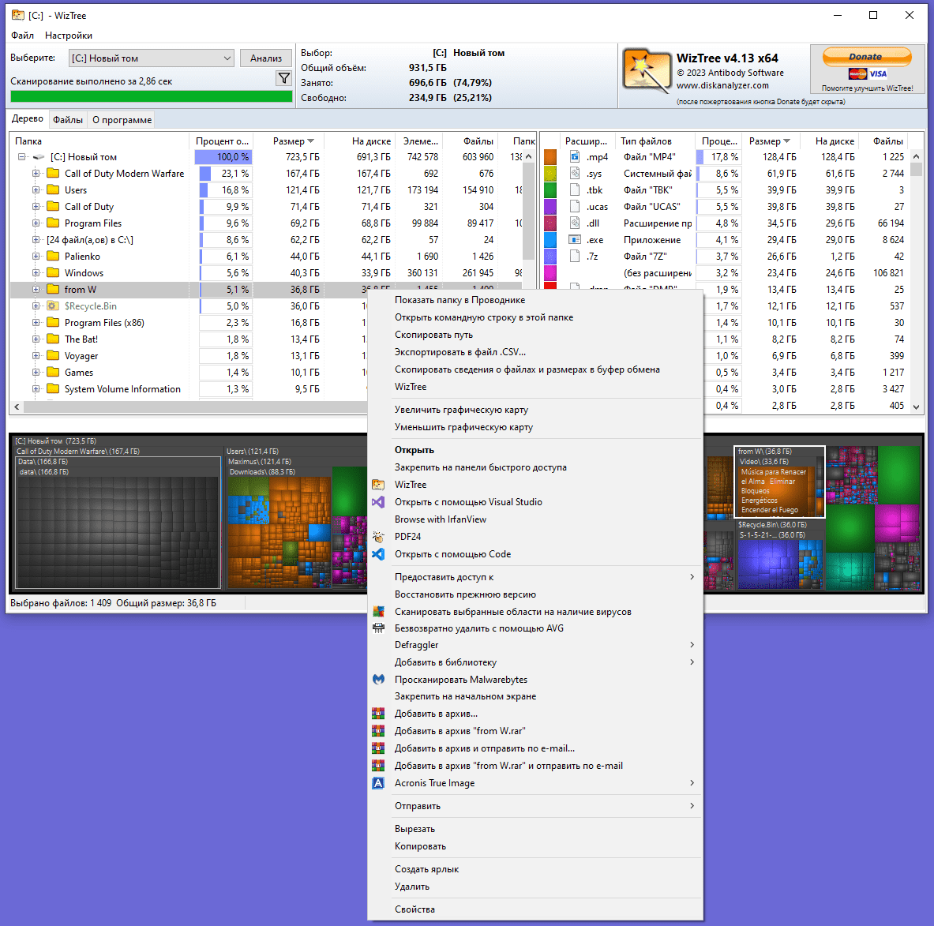Expand the Windows folder node

coord(36,272)
